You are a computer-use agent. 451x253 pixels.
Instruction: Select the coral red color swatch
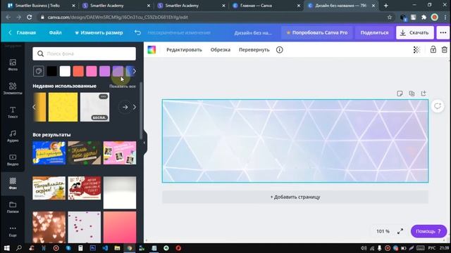(78, 71)
